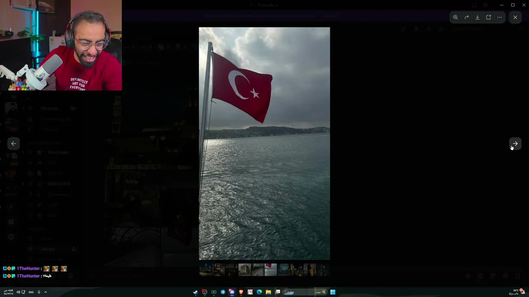Select the last thumbnail in the strip
Image resolution: width=529 pixels, height=297 pixels.
coord(323,270)
